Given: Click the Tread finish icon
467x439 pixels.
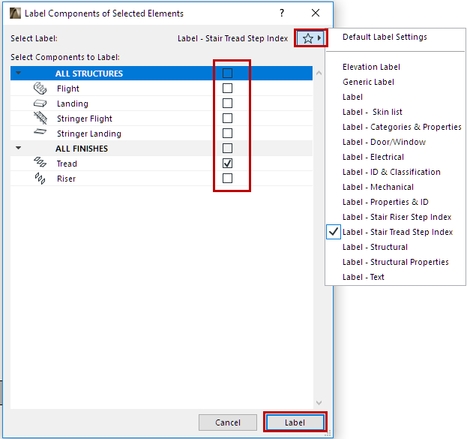Looking at the screenshot, I should 40,164.
